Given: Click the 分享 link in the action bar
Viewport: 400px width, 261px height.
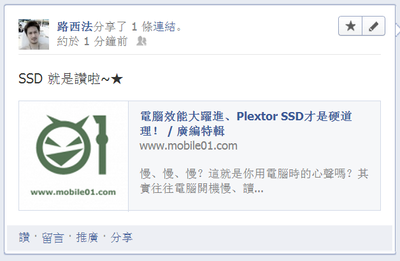Looking at the screenshot, I should pyautogui.click(x=122, y=237).
